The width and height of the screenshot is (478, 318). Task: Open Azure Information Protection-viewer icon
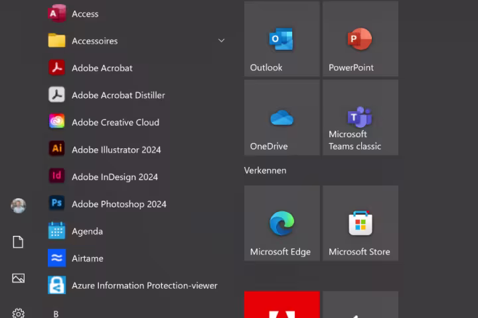56,285
